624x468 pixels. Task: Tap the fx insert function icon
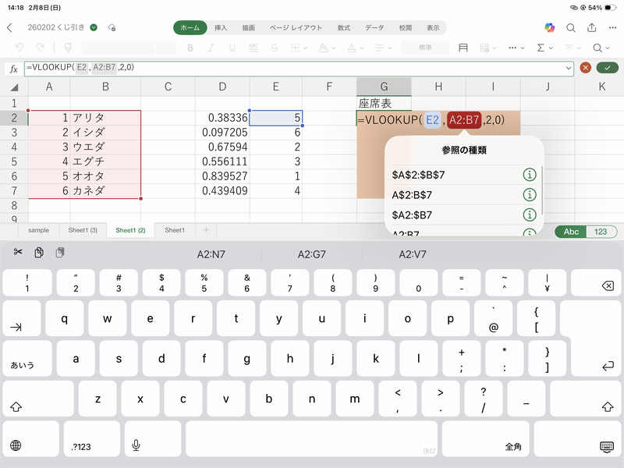click(x=13, y=68)
